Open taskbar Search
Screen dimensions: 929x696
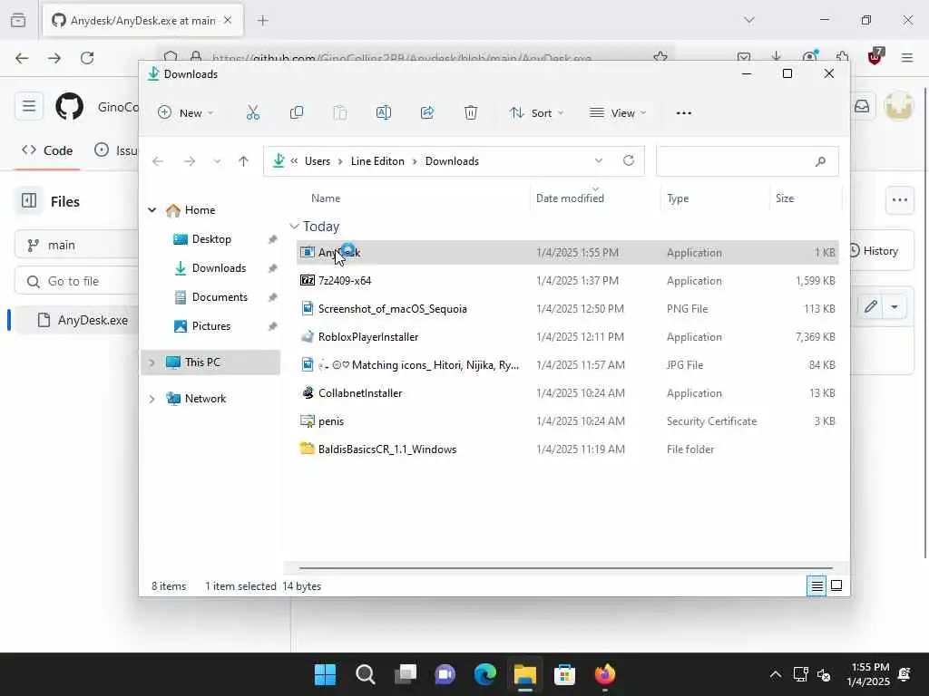click(365, 674)
